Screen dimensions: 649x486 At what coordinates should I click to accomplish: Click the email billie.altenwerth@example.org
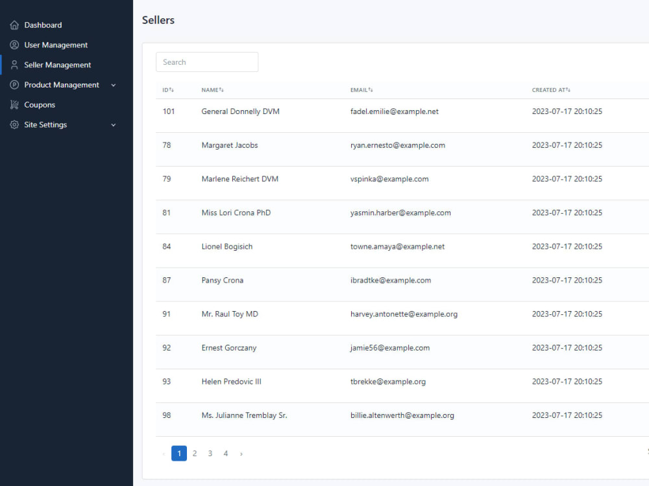point(402,415)
